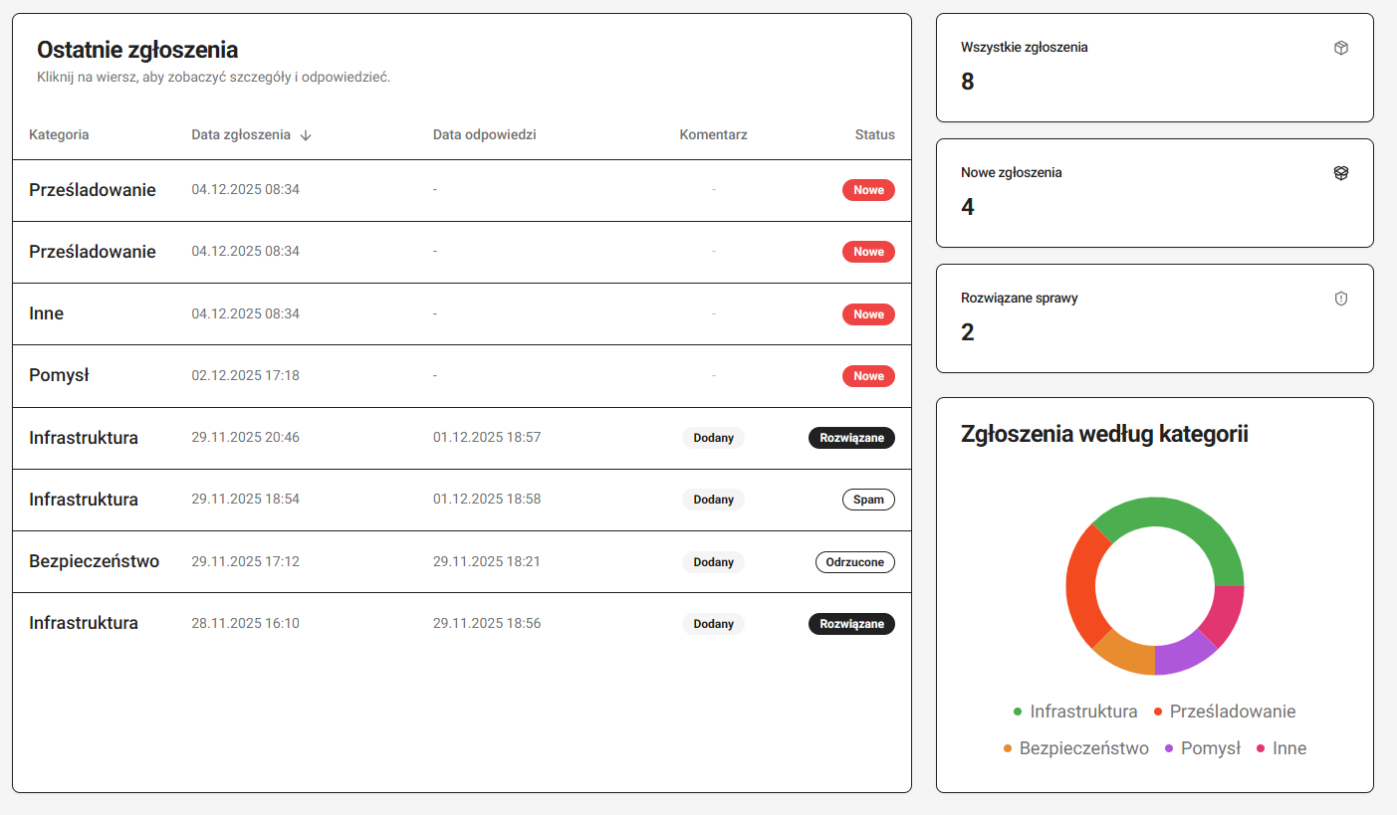Toggle the sort arrow beside Data zgłoszenia
The width and height of the screenshot is (1397, 815).
point(306,135)
